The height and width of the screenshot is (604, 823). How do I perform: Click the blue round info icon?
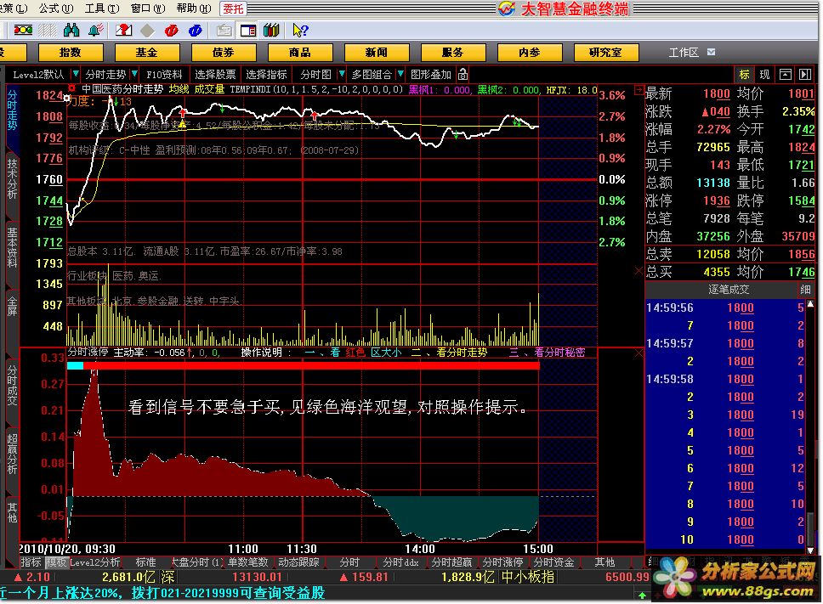(x=196, y=31)
